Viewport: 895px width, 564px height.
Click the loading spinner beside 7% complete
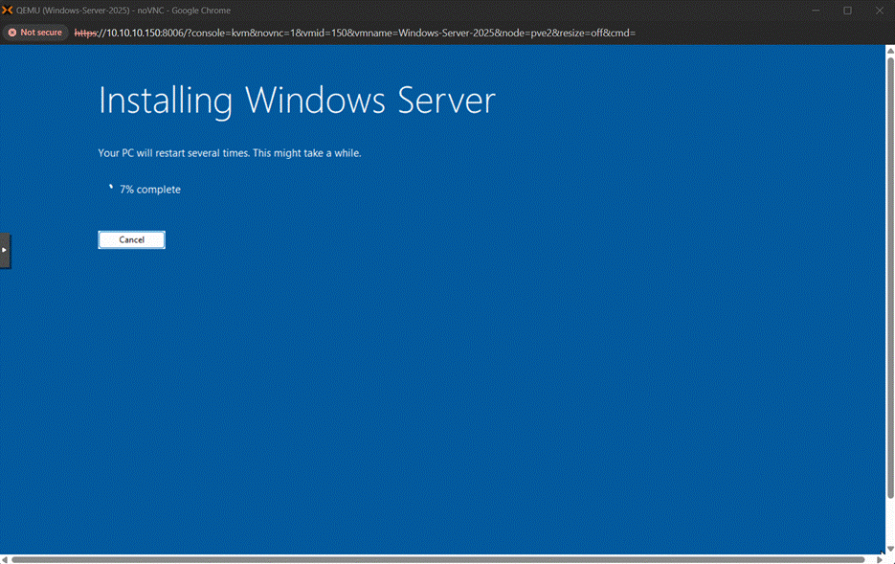click(111, 189)
